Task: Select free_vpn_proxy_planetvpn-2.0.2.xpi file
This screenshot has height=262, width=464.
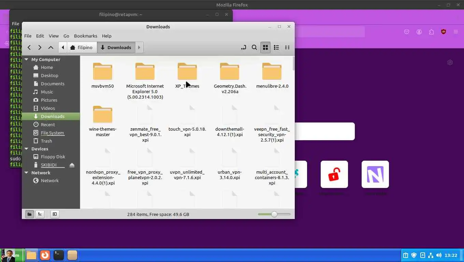Action: (145, 167)
